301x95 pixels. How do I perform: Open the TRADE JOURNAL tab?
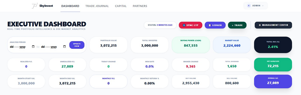(x=97, y=6)
